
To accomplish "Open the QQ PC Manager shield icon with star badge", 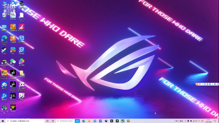I will pyautogui.click(x=22, y=39).
